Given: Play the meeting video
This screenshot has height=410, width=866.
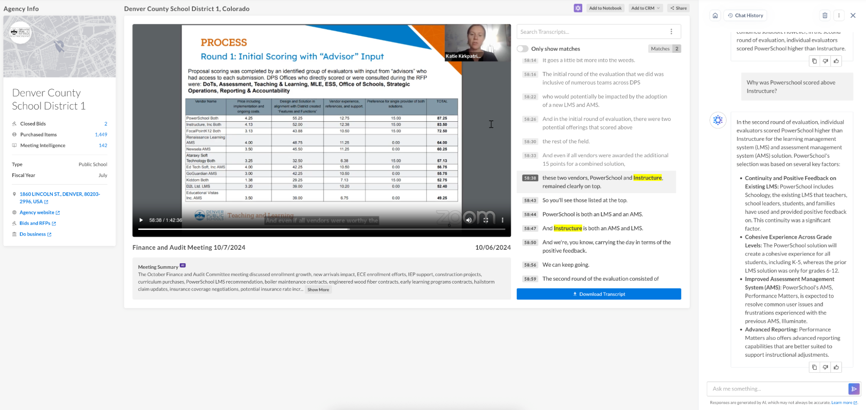Looking at the screenshot, I should click(x=141, y=220).
